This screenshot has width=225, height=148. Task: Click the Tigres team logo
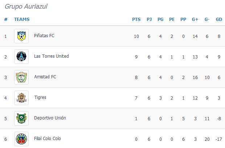[x=21, y=98]
